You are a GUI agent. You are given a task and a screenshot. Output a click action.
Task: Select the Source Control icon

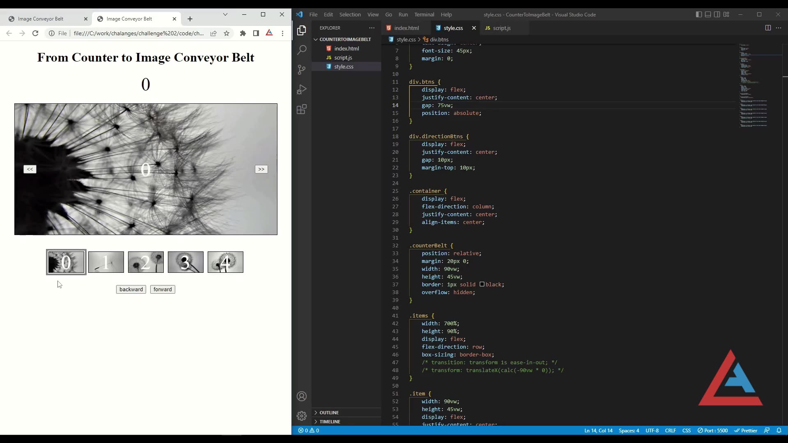coord(302,70)
